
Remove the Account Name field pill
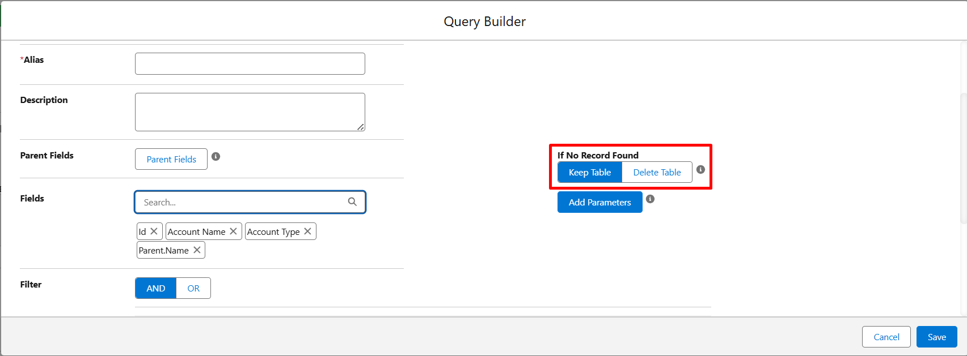click(x=233, y=231)
